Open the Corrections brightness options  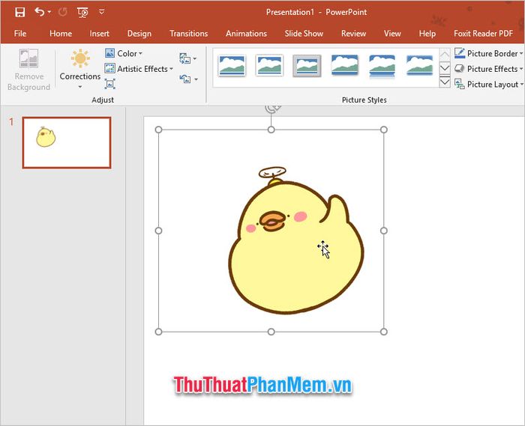pyautogui.click(x=80, y=70)
